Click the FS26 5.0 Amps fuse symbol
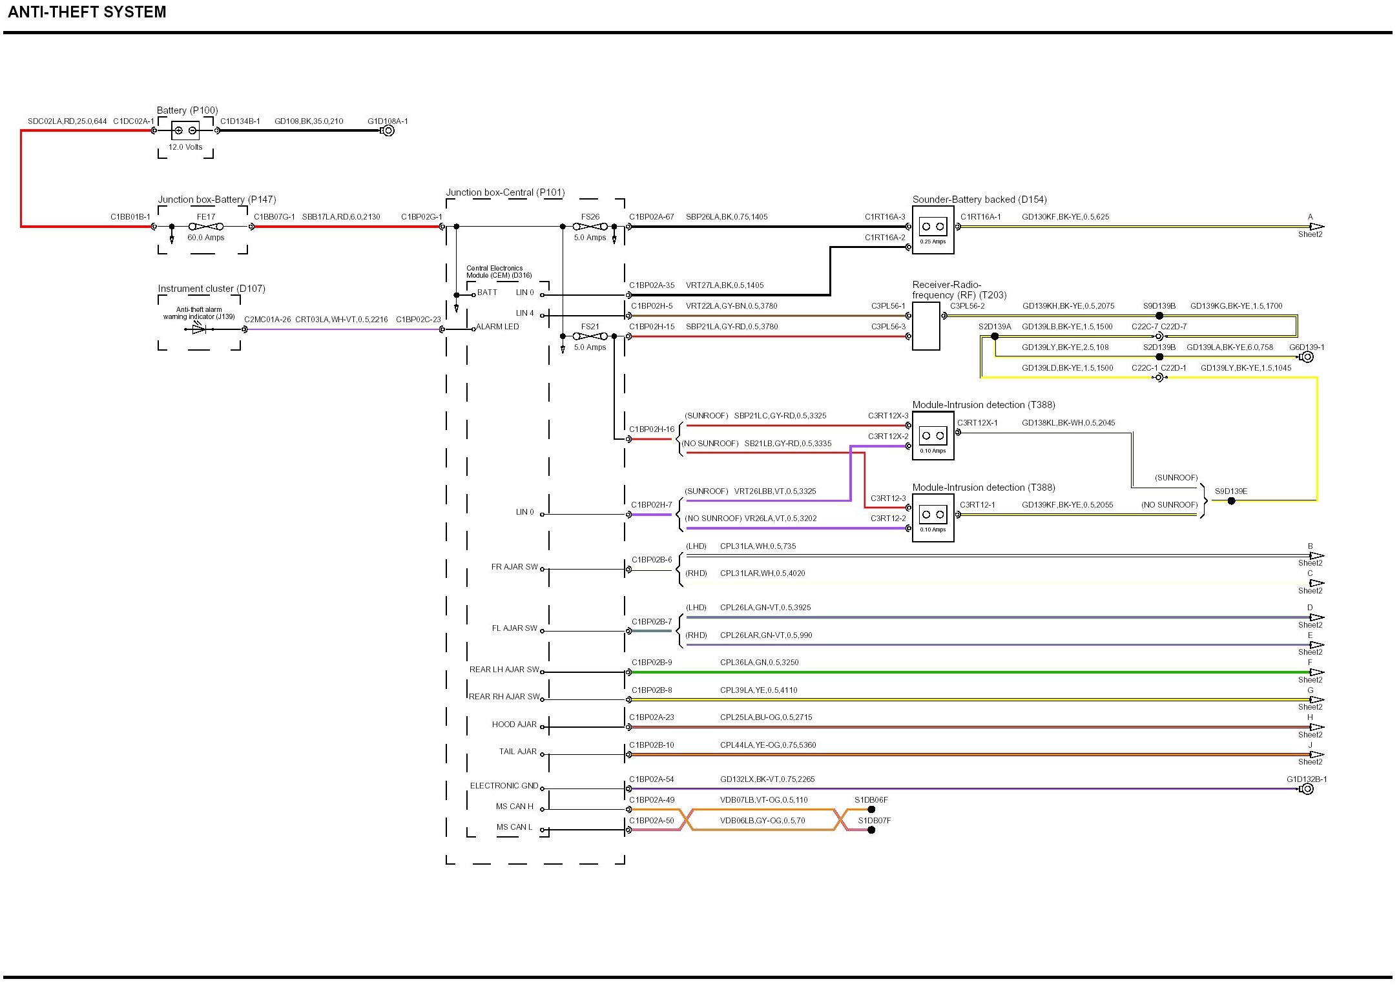 [x=590, y=227]
